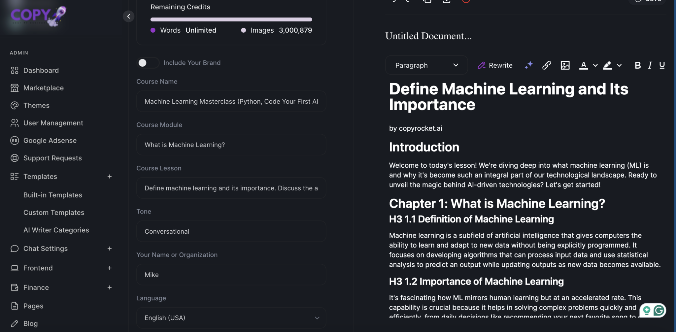The height and width of the screenshot is (332, 676).
Task: Navigate to Chat Settings
Action: click(x=45, y=249)
